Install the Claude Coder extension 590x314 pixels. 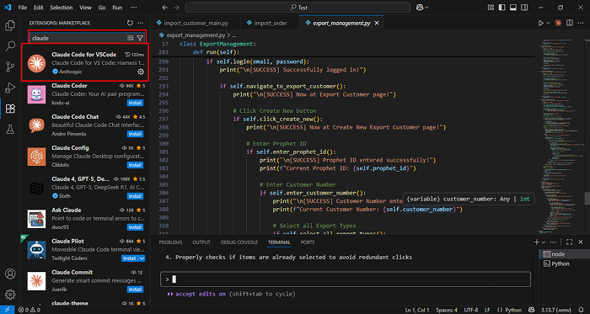click(x=135, y=103)
